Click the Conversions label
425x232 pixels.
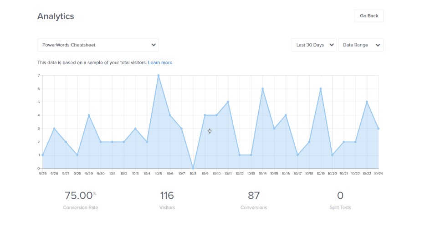tap(254, 207)
